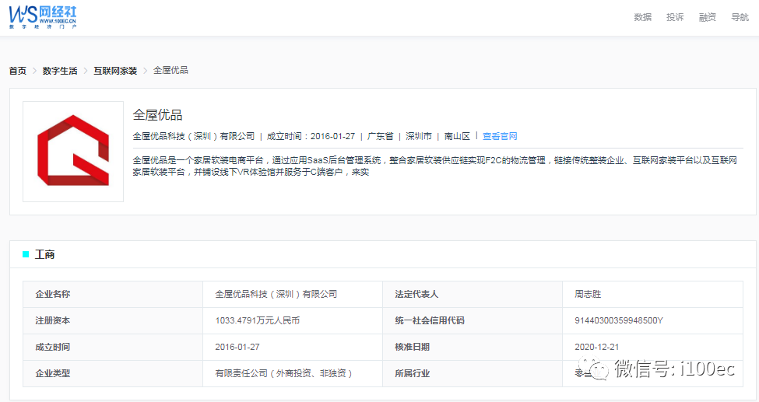
Task: Click the cyan square beside 工商 heading
Action: point(26,254)
